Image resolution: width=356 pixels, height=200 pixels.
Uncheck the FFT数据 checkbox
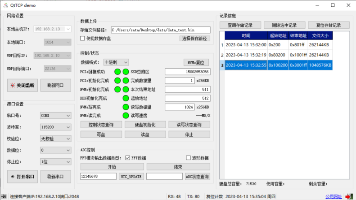[x=128, y=158]
